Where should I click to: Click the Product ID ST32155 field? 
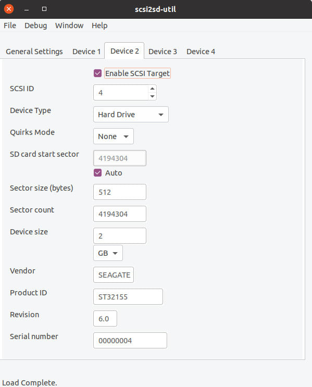pos(128,297)
